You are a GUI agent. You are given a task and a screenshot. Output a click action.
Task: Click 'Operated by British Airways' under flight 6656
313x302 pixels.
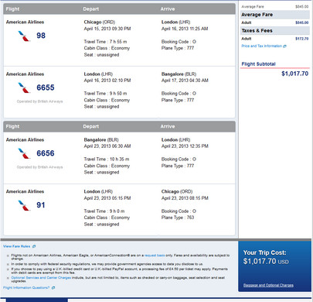pos(39,167)
